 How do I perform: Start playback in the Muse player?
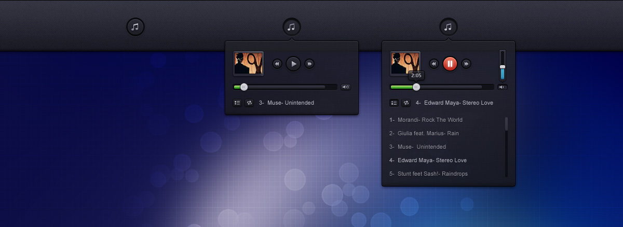(293, 64)
